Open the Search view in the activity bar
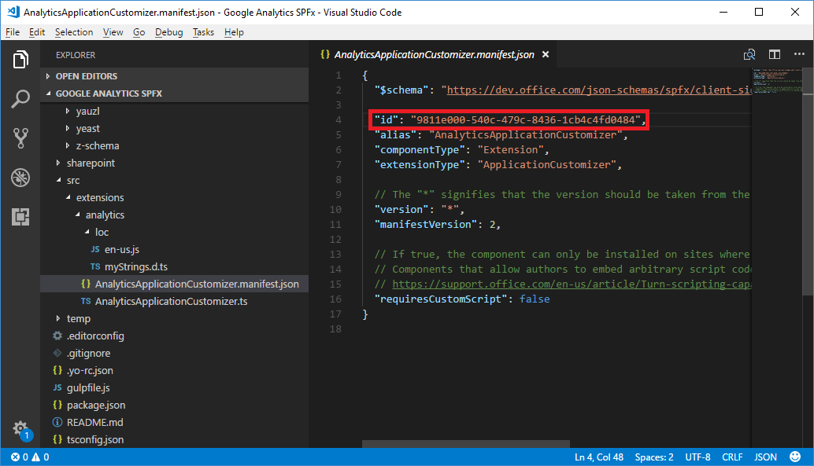 (x=20, y=98)
